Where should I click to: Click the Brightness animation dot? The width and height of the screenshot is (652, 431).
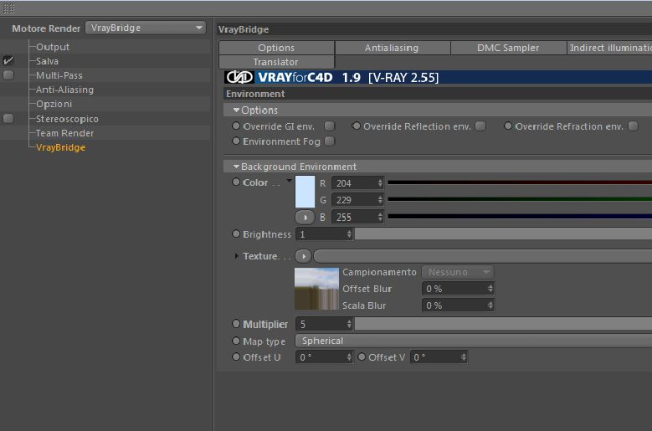(236, 234)
